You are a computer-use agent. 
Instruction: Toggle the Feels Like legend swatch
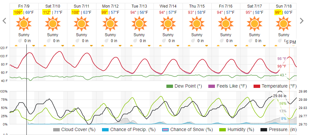[212, 86]
